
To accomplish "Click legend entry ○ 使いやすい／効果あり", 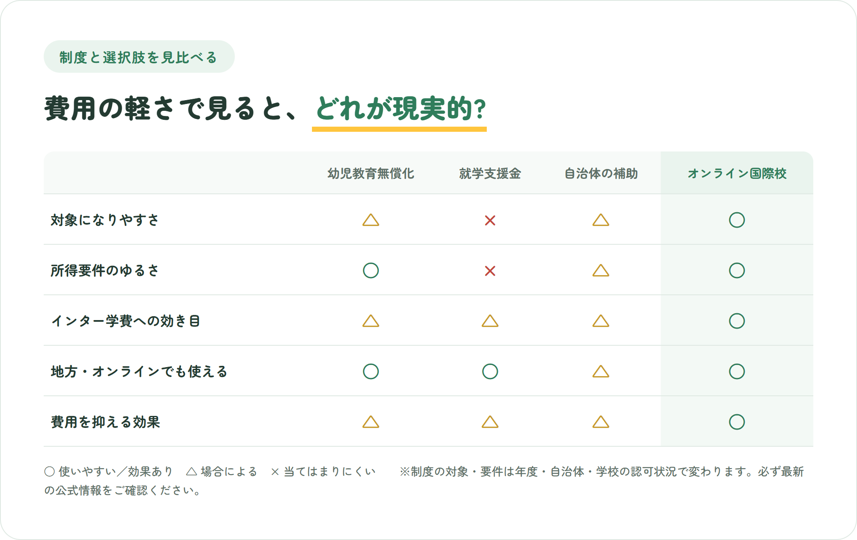I will point(109,472).
